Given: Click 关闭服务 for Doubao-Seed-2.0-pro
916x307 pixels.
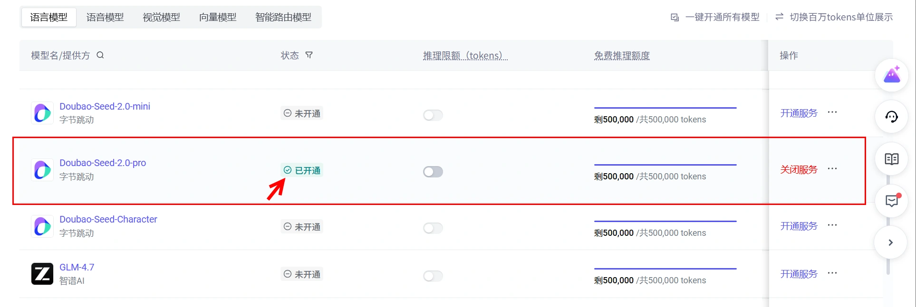Looking at the screenshot, I should click(799, 169).
